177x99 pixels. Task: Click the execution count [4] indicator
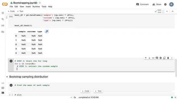(x=11, y=16)
